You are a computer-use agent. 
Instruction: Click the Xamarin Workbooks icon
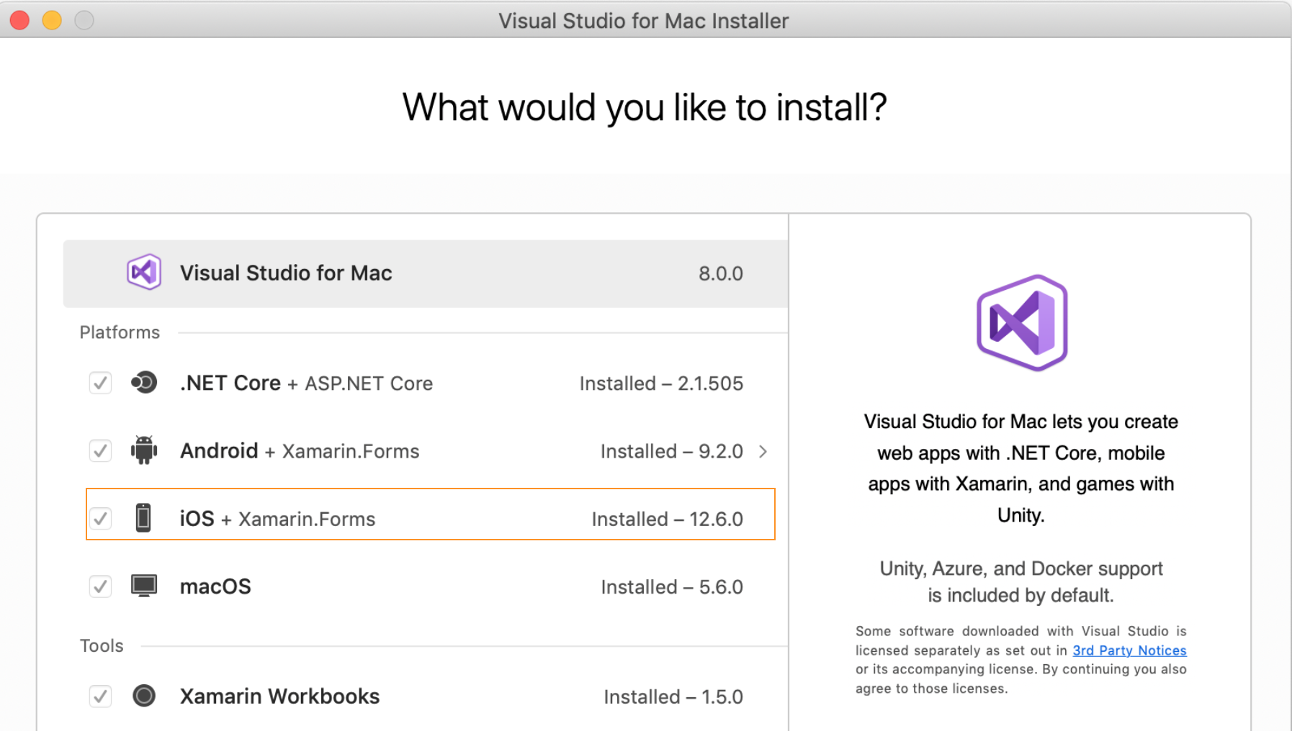point(144,695)
